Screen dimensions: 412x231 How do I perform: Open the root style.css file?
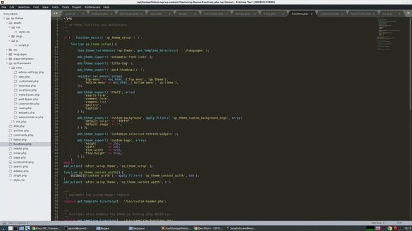tap(19, 180)
